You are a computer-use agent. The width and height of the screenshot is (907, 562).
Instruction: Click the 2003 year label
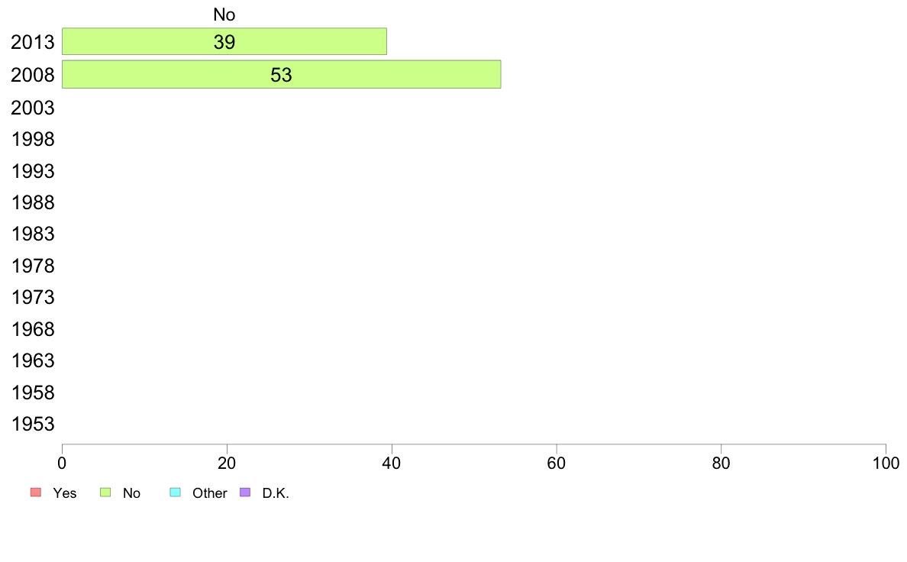coord(32,108)
